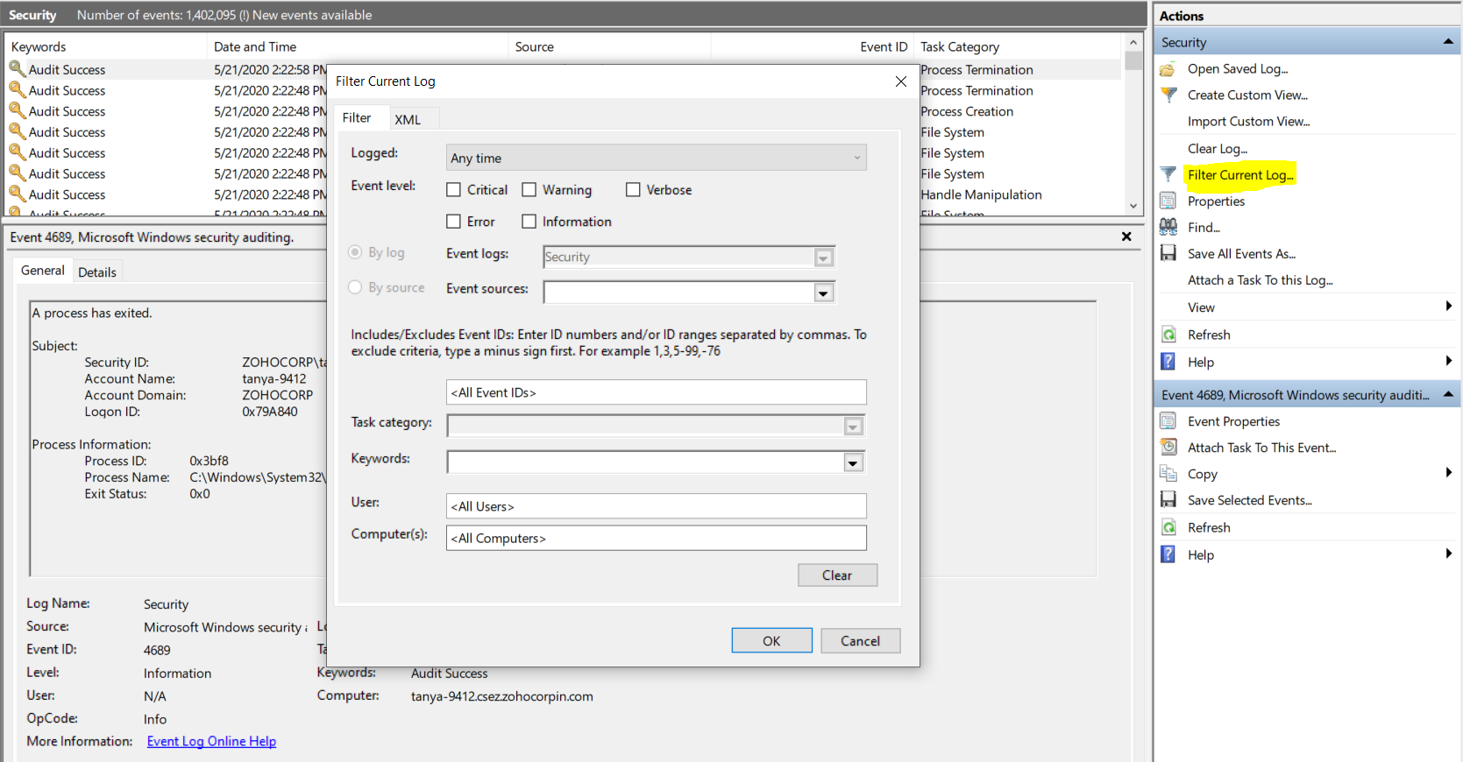Click the Refresh icon under Security actions
This screenshot has height=762, width=1463.
[1168, 335]
